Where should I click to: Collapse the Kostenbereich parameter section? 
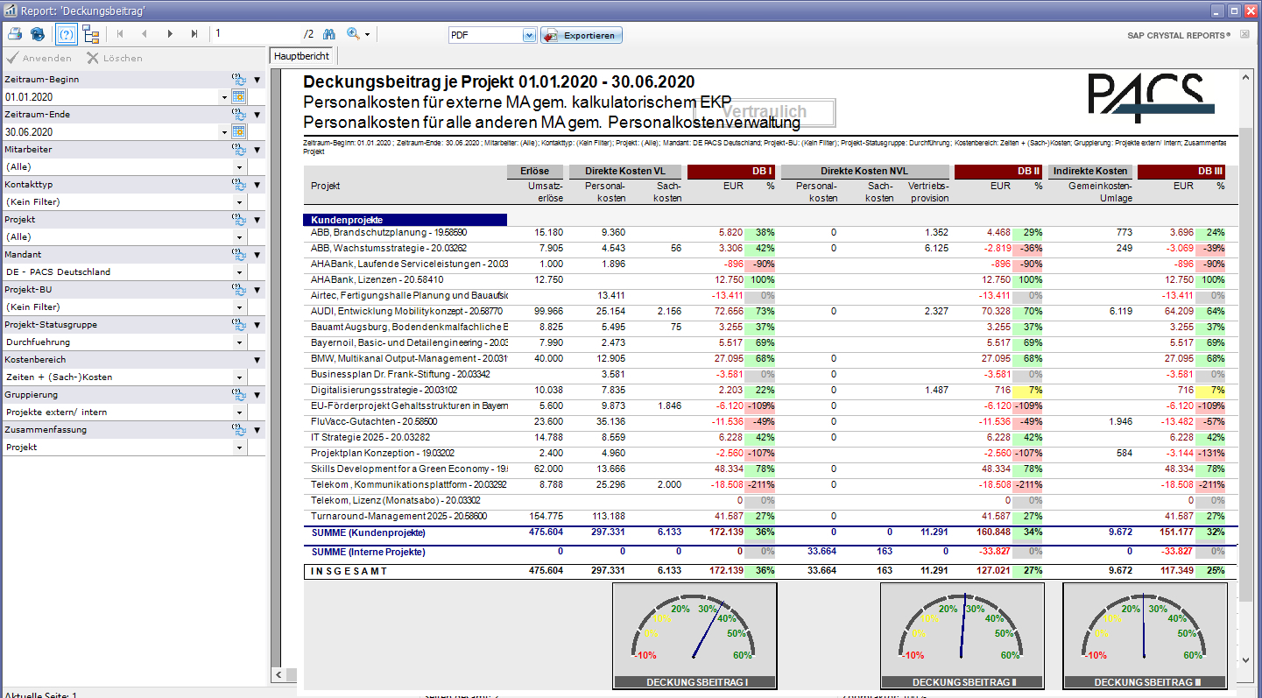coord(257,360)
